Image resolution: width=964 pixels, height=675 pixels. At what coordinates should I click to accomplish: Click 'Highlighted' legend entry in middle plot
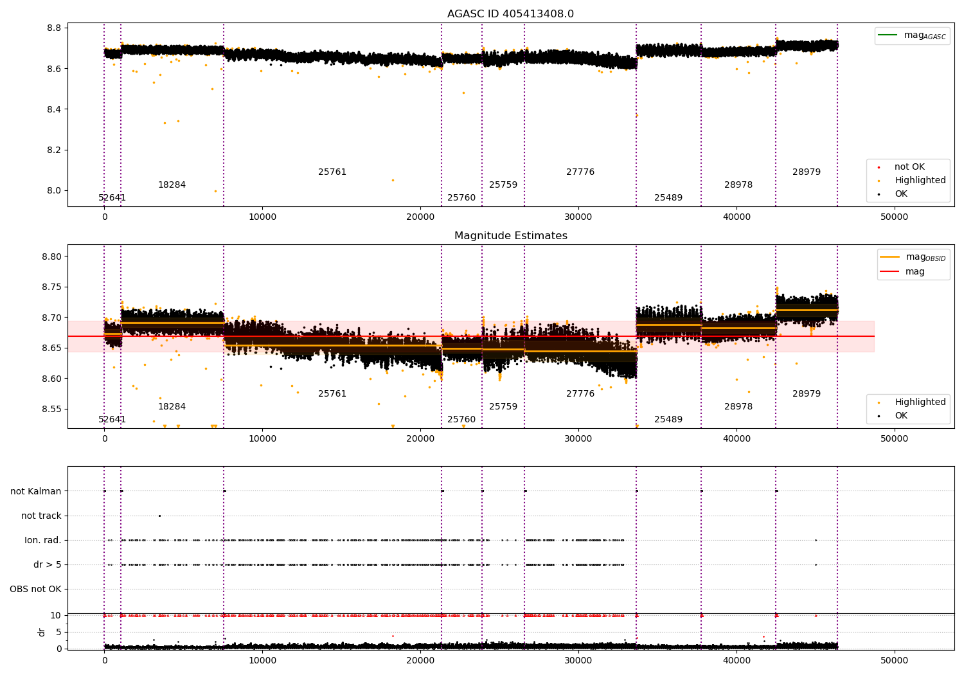pyautogui.click(x=913, y=402)
